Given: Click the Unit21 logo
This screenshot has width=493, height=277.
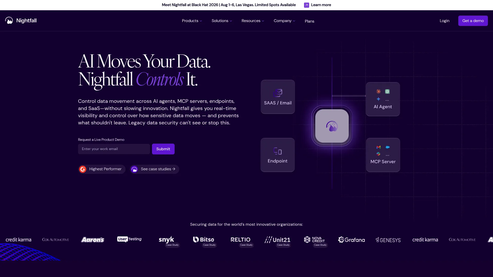Looking at the screenshot, I should click(277, 240).
